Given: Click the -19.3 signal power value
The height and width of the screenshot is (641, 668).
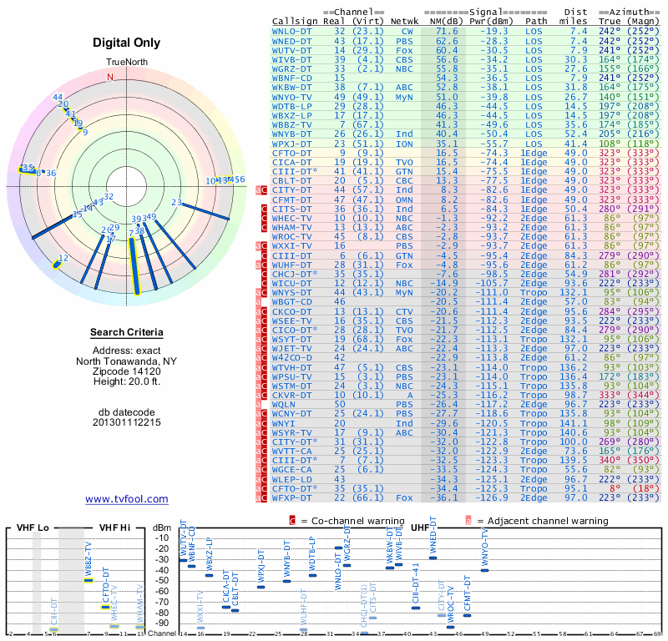Looking at the screenshot, I should click(494, 32).
